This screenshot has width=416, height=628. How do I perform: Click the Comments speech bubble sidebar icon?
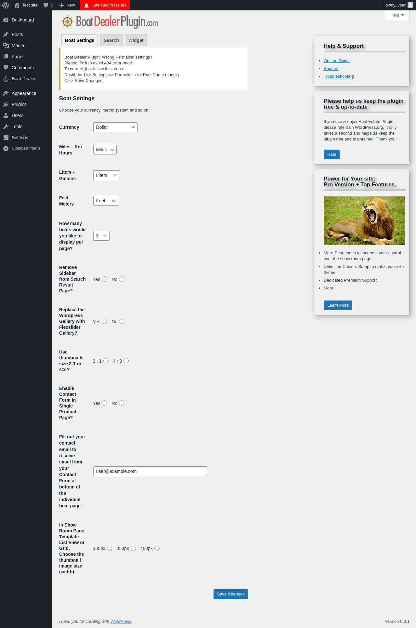[x=6, y=68]
